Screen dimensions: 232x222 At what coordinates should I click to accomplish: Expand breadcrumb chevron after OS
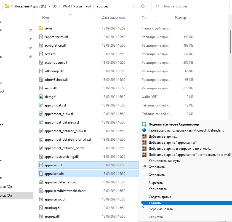pos(60,6)
